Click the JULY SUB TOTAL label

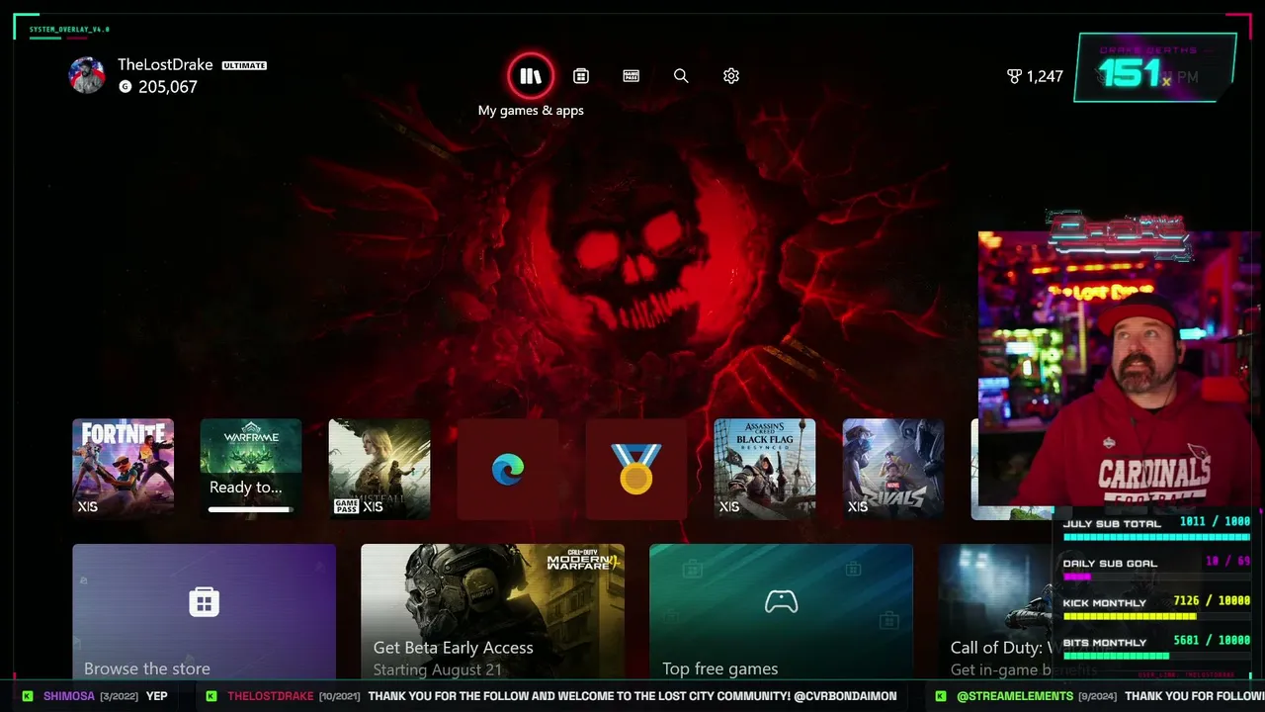[1112, 524]
